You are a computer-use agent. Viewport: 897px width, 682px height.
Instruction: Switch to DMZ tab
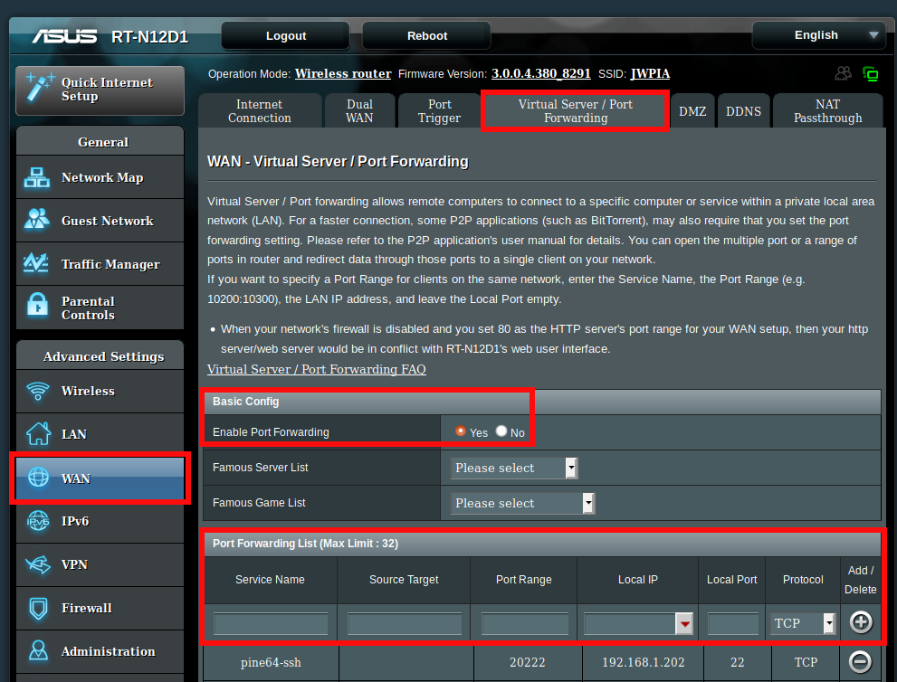(x=692, y=111)
